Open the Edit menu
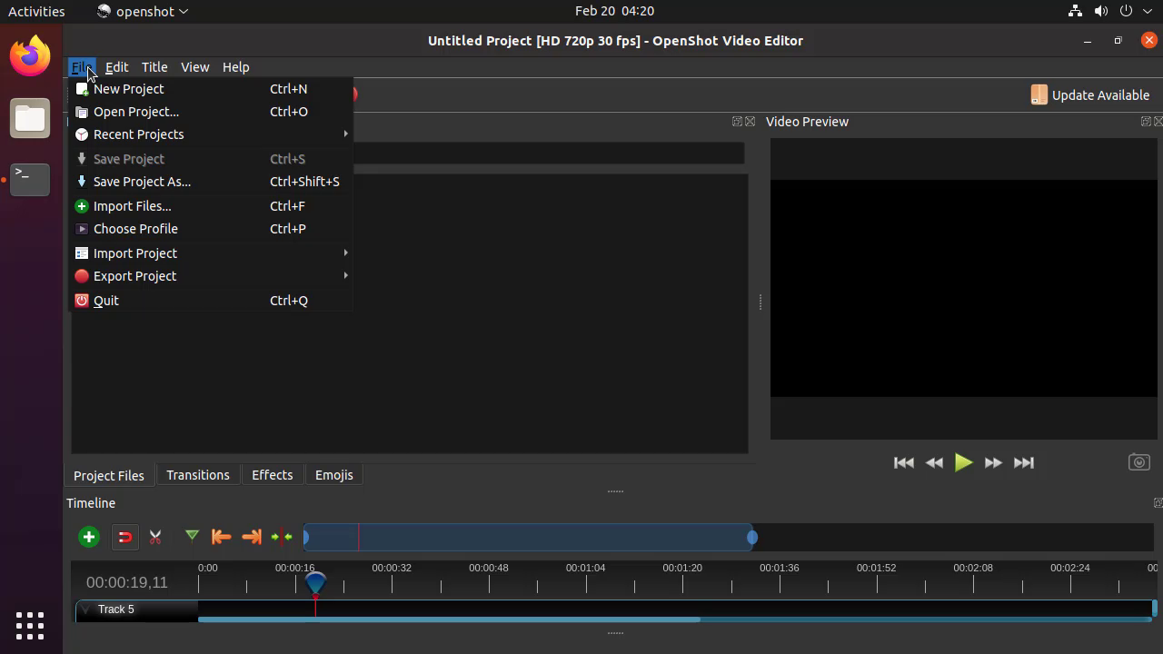 tap(116, 67)
